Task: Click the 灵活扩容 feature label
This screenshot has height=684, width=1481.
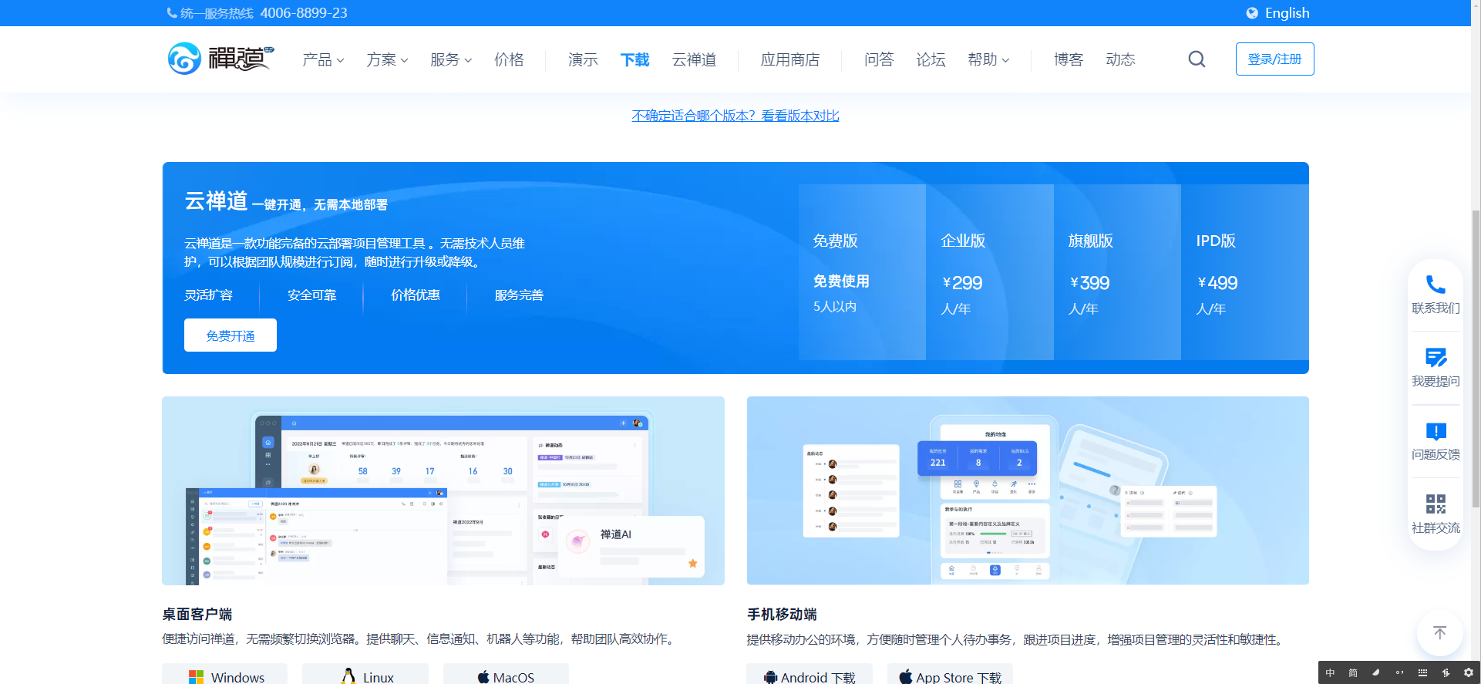Action: 208,295
